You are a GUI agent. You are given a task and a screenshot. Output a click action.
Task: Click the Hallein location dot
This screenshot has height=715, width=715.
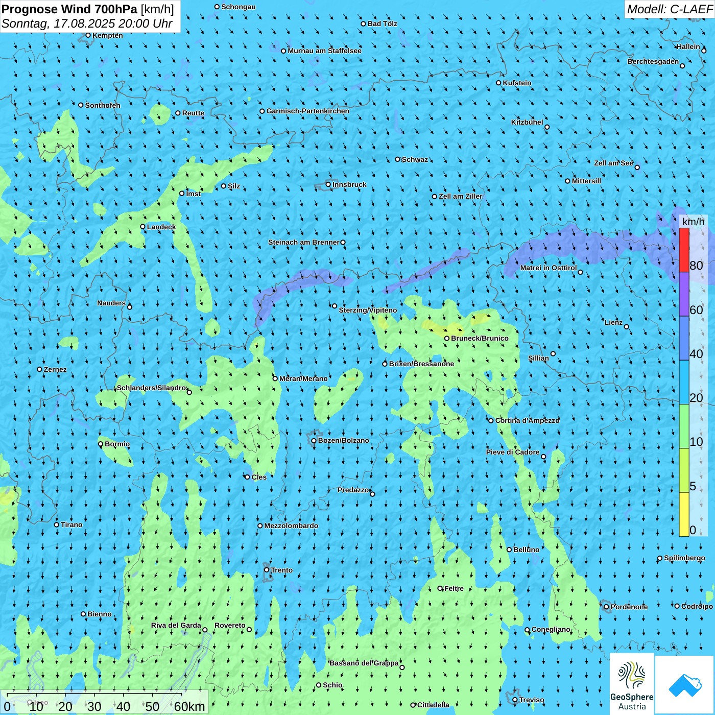tap(704, 51)
